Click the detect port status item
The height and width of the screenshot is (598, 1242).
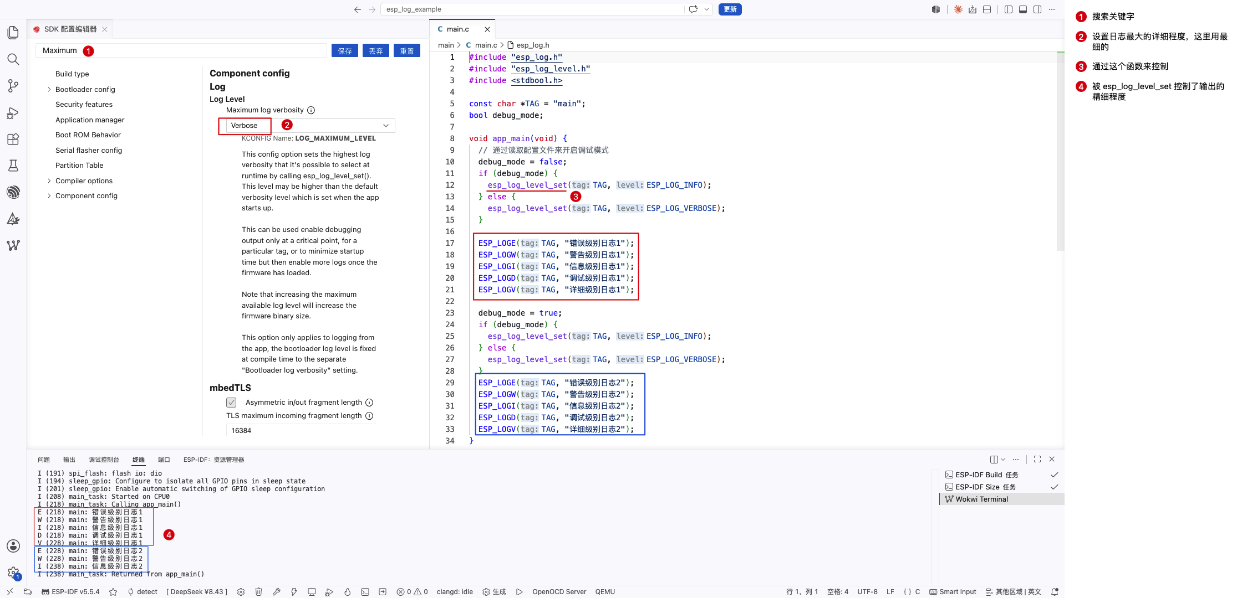click(x=142, y=592)
